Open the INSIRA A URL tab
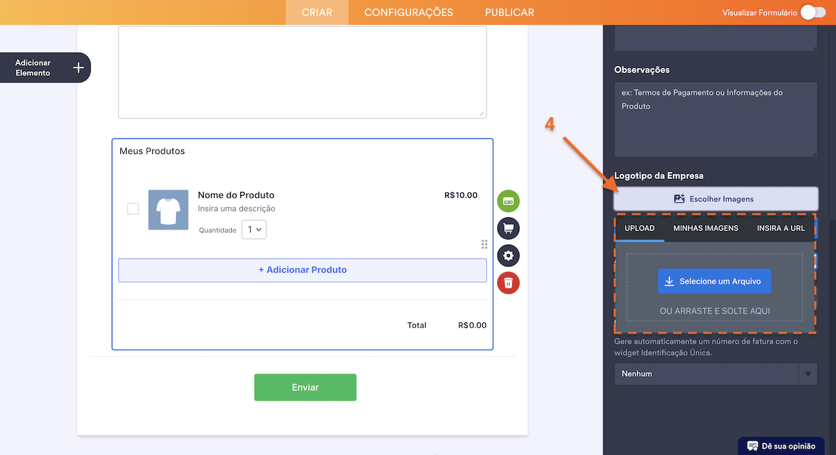This screenshot has width=836, height=455. click(x=780, y=228)
